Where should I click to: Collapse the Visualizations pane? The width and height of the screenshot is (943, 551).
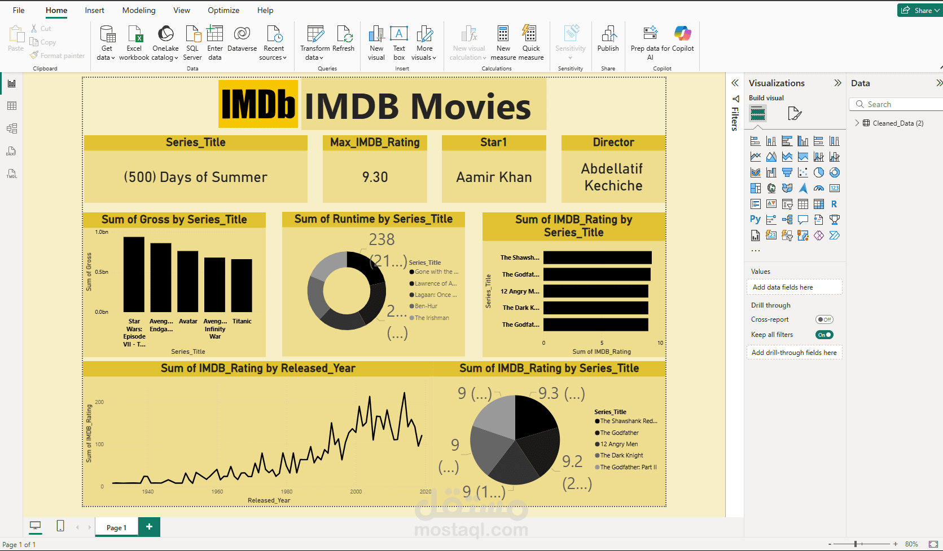tap(837, 83)
